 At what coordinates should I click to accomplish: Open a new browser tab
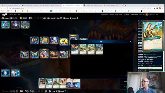(125, 5)
